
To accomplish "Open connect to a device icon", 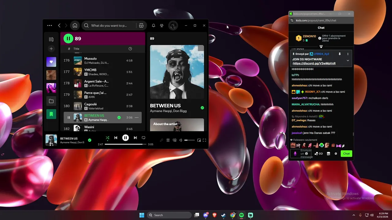I will [175, 140].
